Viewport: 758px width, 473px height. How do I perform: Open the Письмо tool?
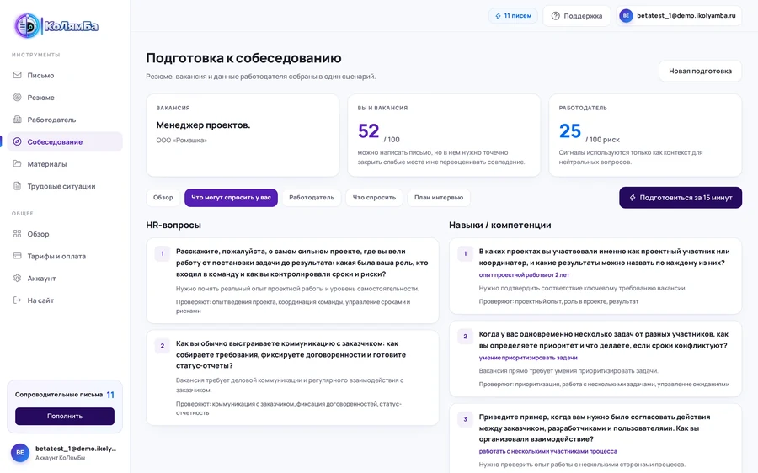pyautogui.click(x=65, y=75)
